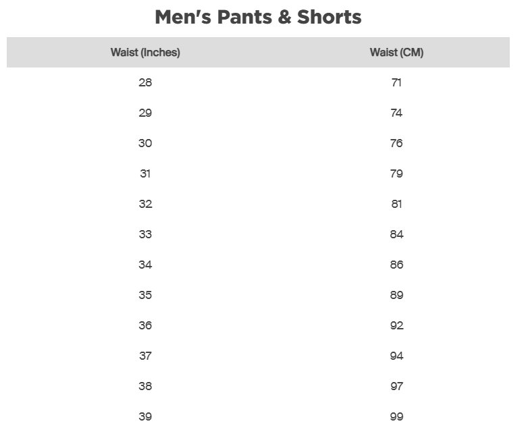Image resolution: width=526 pixels, height=434 pixels.
Task: Click the Waist (CM) column header
Action: (396, 53)
